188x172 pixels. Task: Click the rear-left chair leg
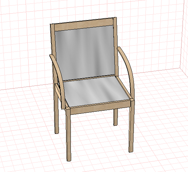click(56, 109)
